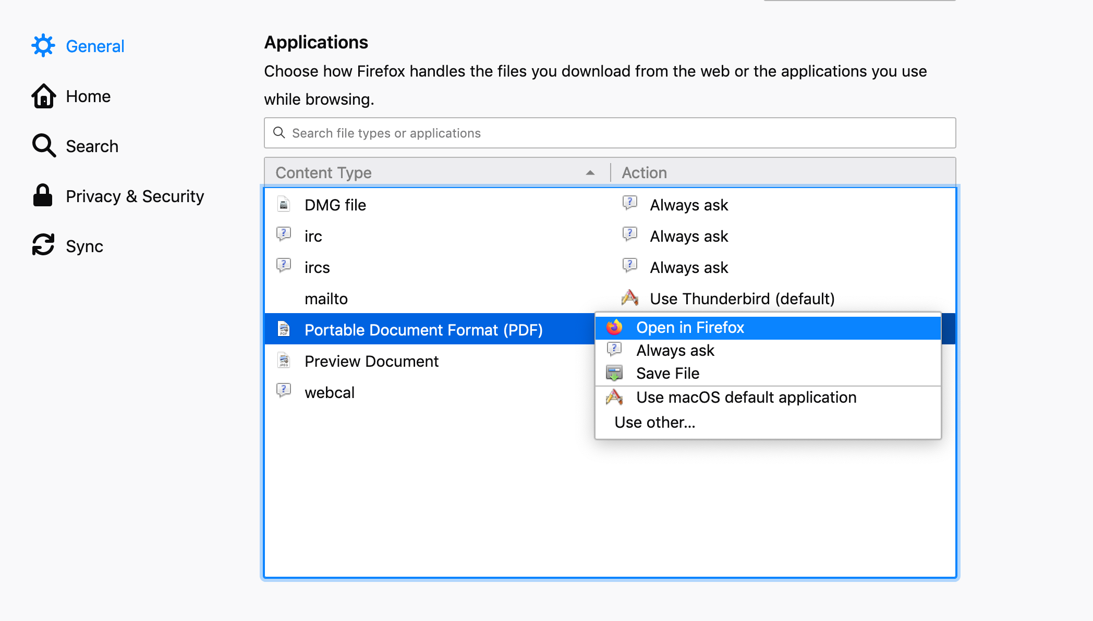The height and width of the screenshot is (621, 1093).
Task: Click the Preview Document JPEG icon
Action: [x=284, y=361]
